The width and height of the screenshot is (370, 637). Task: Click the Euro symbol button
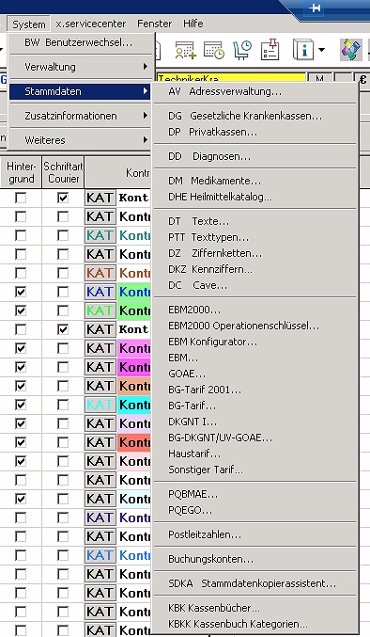[x=362, y=80]
